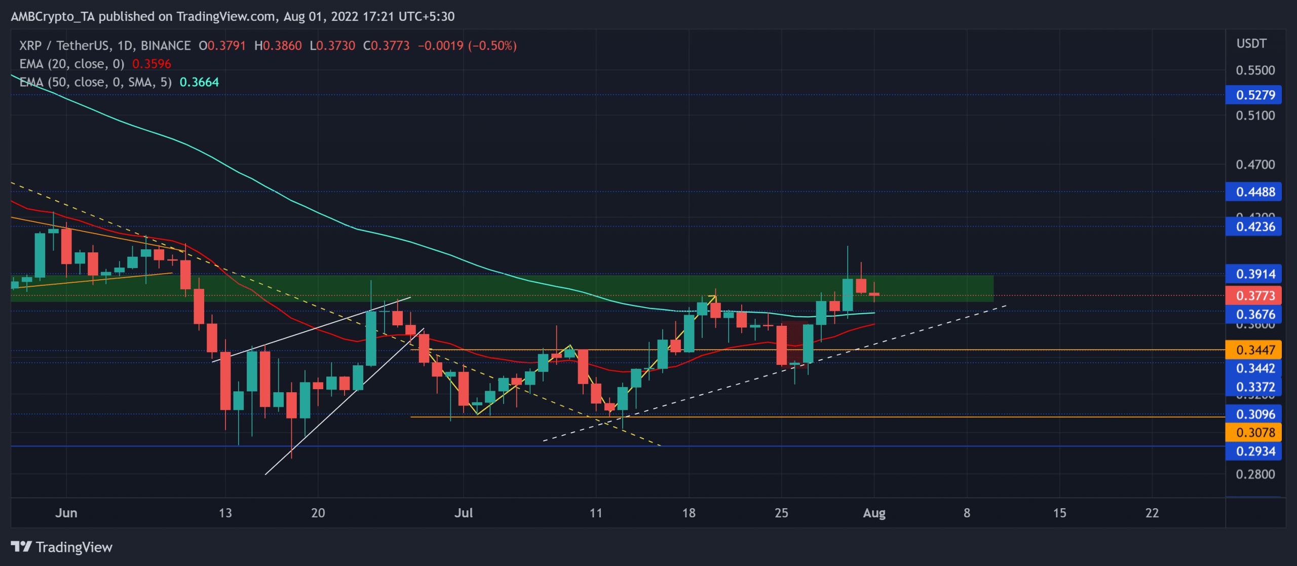Click the orange 0.3078 price label
This screenshot has height=566, width=1297.
(x=1253, y=433)
